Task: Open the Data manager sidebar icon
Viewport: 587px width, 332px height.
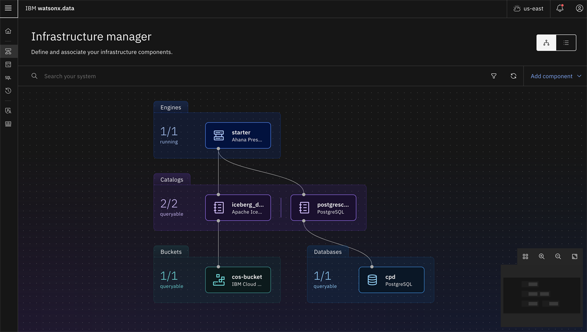Action: [x=8, y=64]
